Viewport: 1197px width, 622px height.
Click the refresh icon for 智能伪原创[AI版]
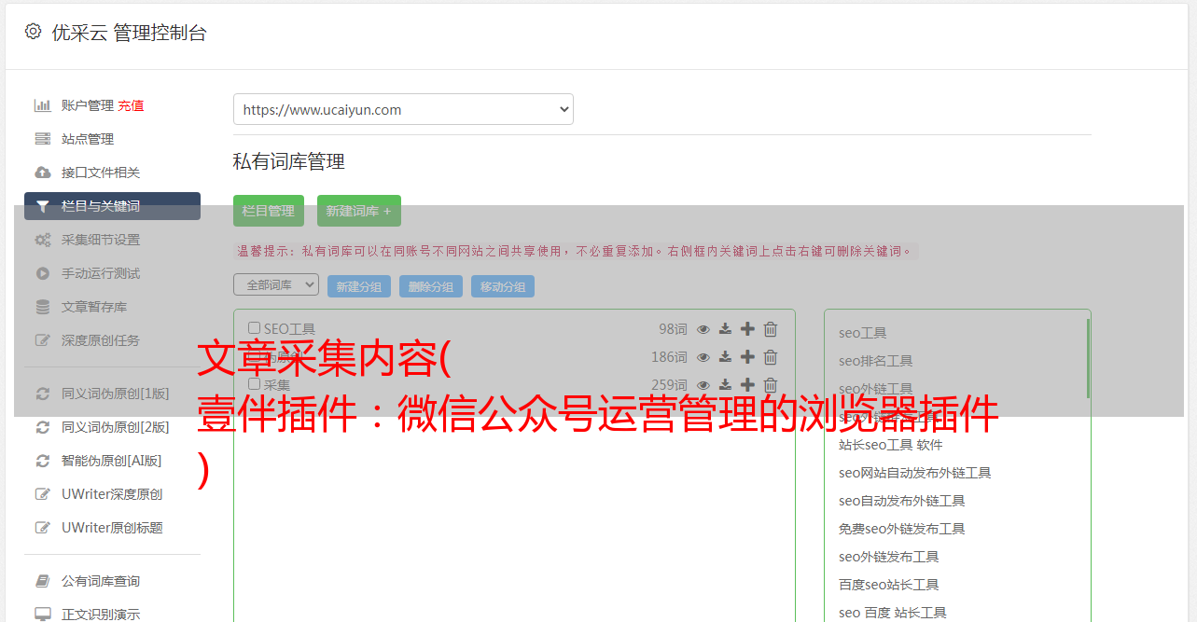coord(43,461)
